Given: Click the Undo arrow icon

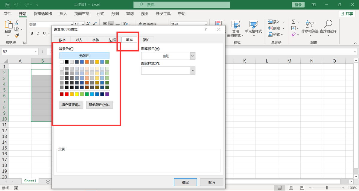Looking at the screenshot, I should point(16,5).
